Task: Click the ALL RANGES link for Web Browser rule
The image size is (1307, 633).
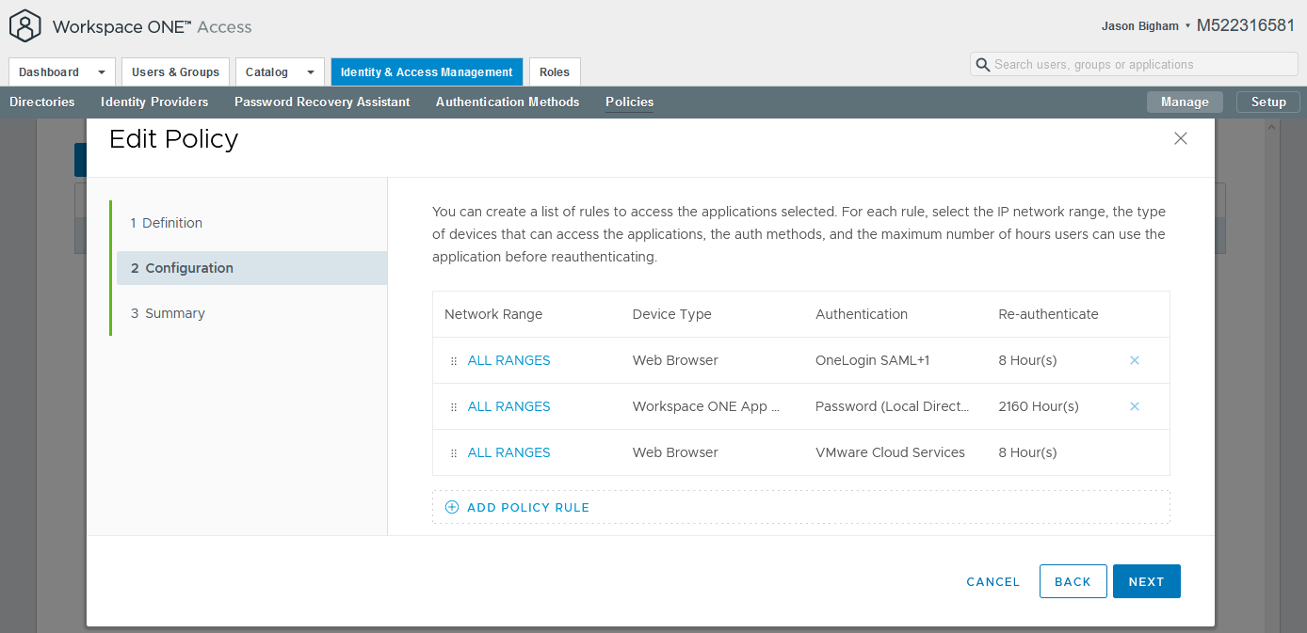Action: tap(508, 359)
